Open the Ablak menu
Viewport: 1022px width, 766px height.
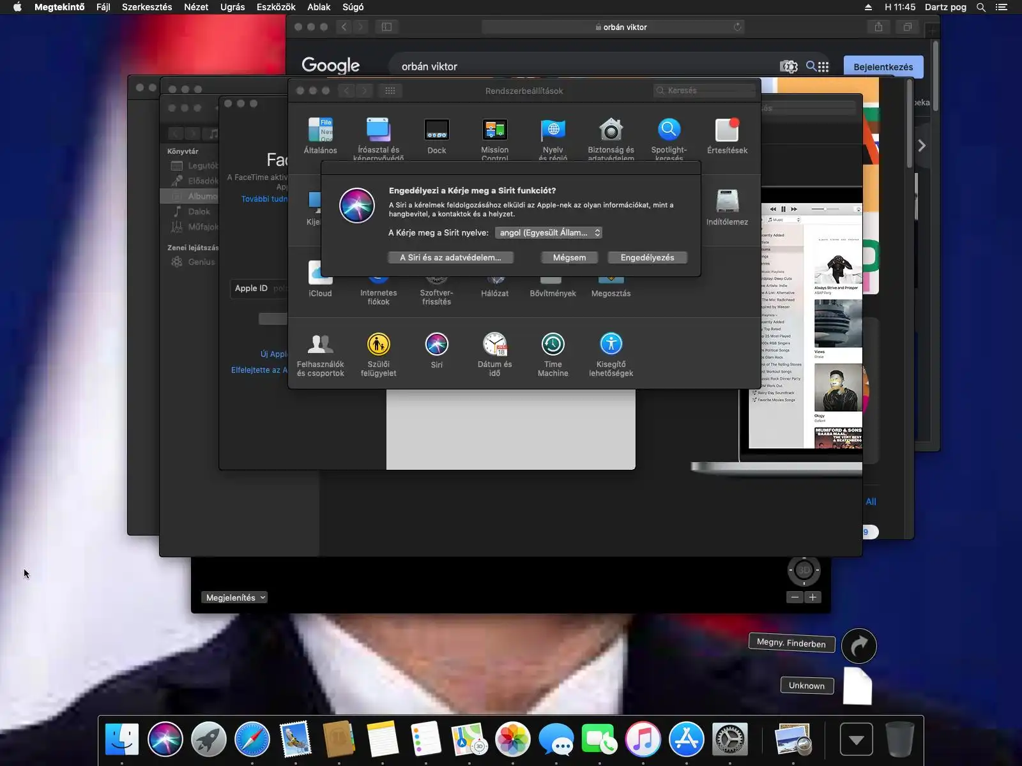[319, 7]
